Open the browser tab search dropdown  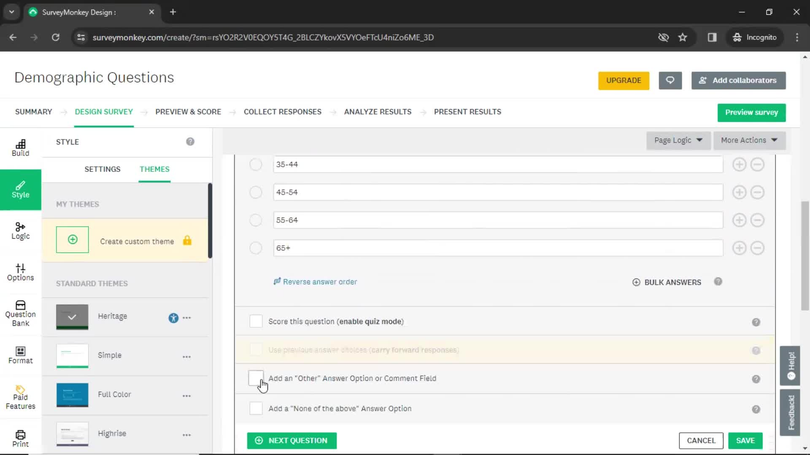(x=12, y=12)
